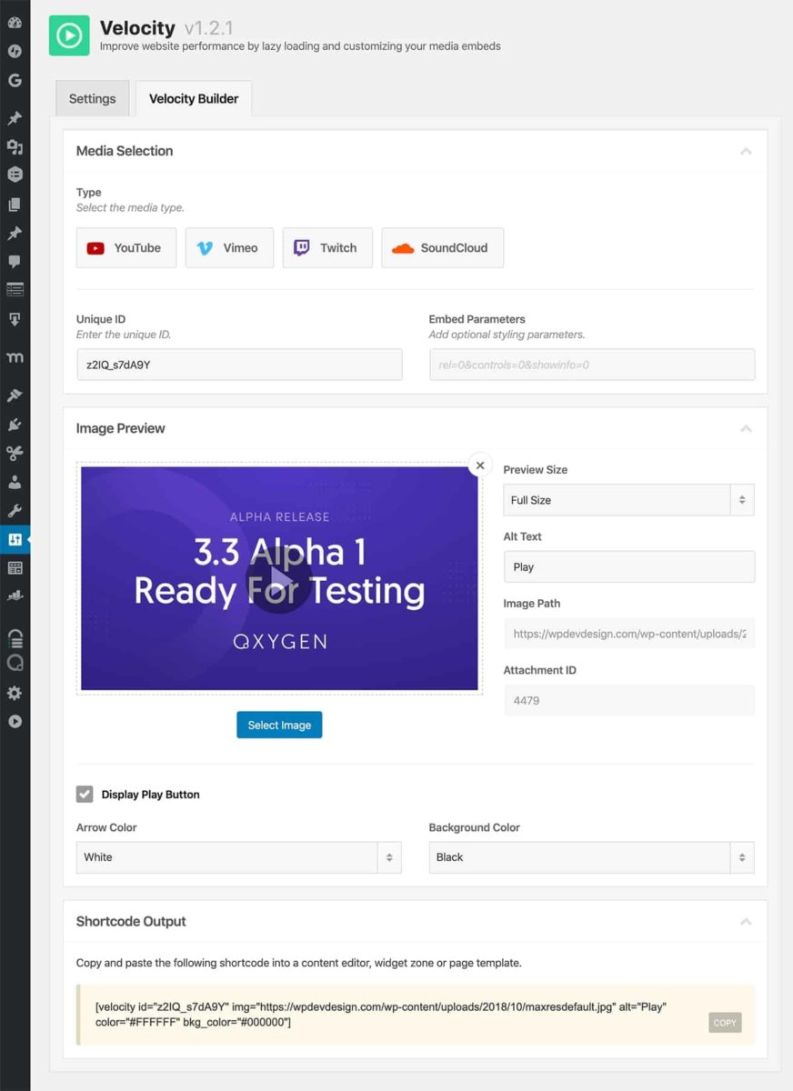Collapse the Media Selection panel
793x1091 pixels.
click(x=746, y=151)
